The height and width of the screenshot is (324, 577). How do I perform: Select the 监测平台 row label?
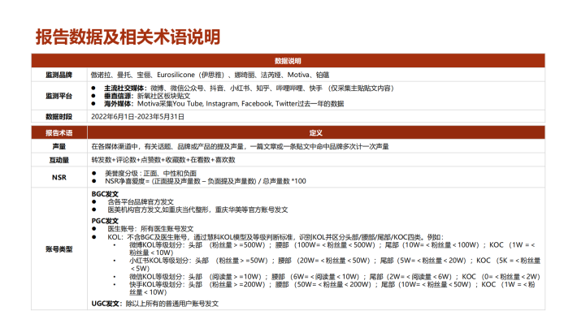[59, 96]
